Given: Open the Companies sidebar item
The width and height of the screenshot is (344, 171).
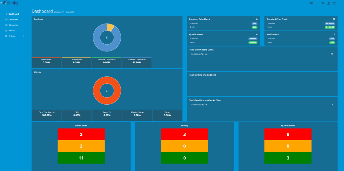Looking at the screenshot, I should pyautogui.click(x=13, y=25).
